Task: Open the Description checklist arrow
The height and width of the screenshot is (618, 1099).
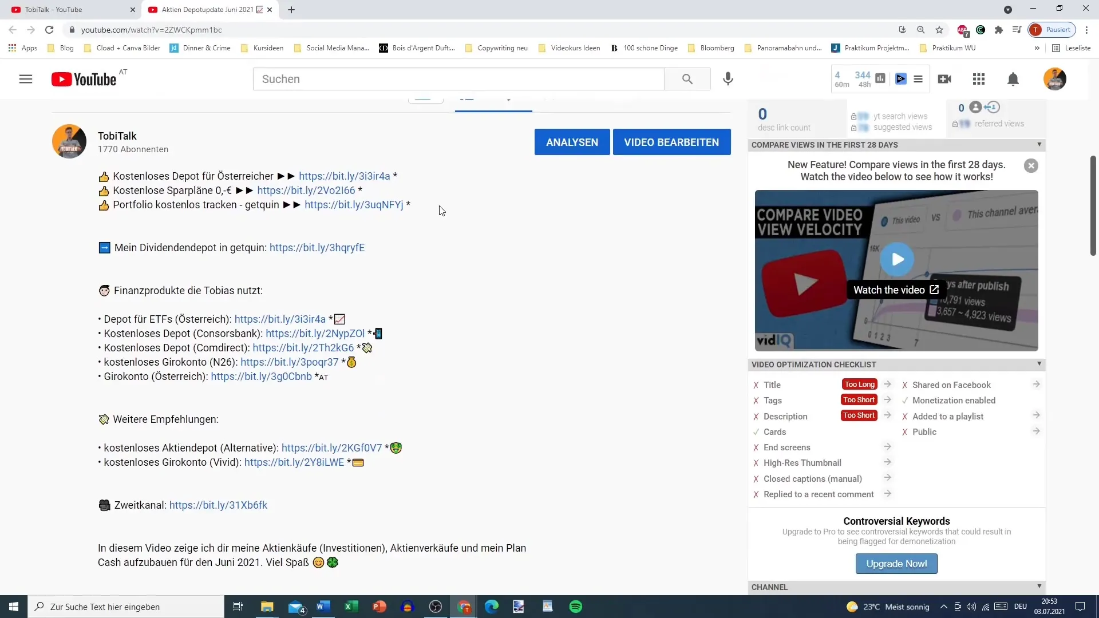Action: pos(887,415)
